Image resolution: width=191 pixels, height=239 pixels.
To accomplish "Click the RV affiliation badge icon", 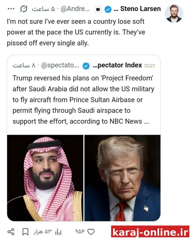I will coord(98,10).
